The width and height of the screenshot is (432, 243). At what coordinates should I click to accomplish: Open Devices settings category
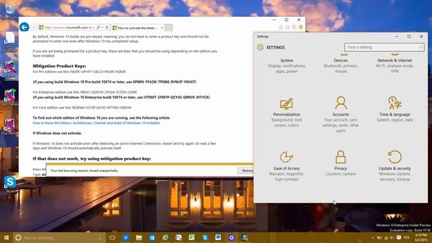pos(340,65)
